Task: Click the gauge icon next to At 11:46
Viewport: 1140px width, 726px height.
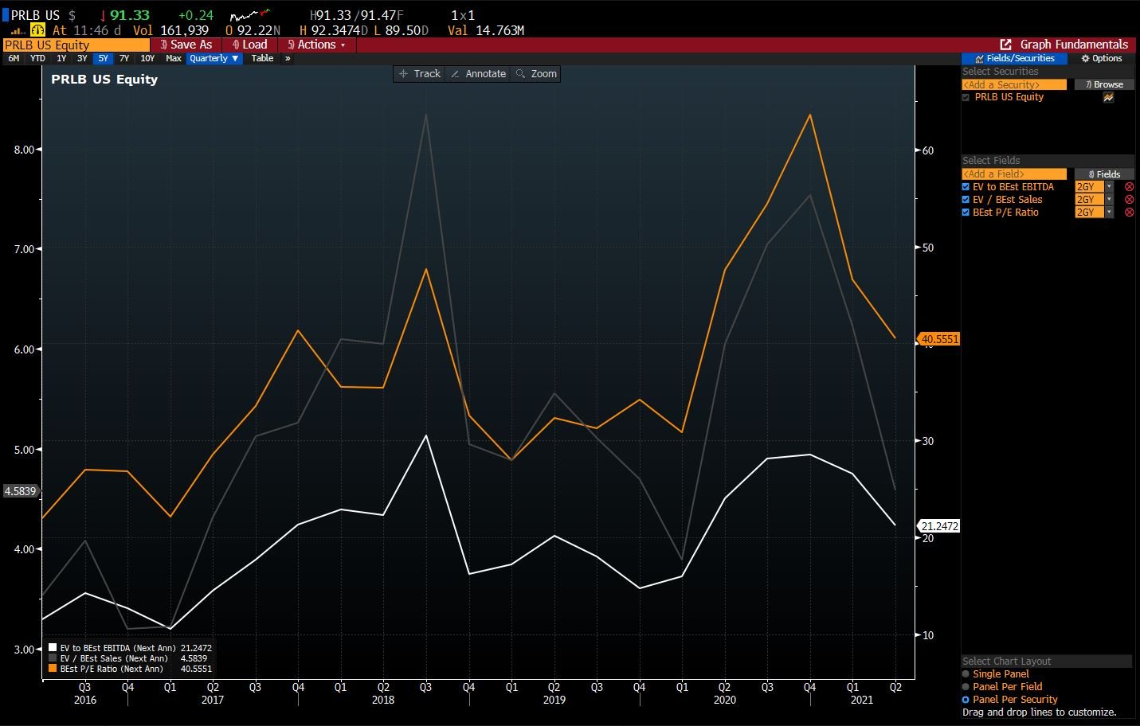Action: pos(37,30)
